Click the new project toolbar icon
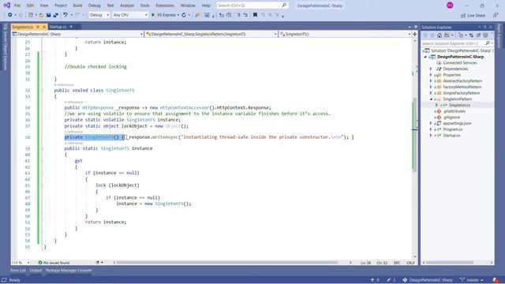505x284 pixels. 31,15
